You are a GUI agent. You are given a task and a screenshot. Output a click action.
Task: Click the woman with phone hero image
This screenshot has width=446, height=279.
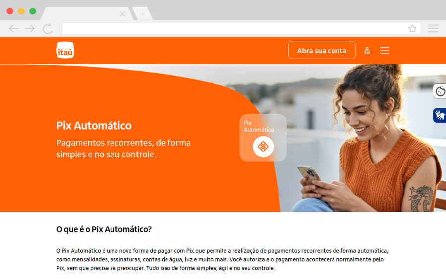367,138
